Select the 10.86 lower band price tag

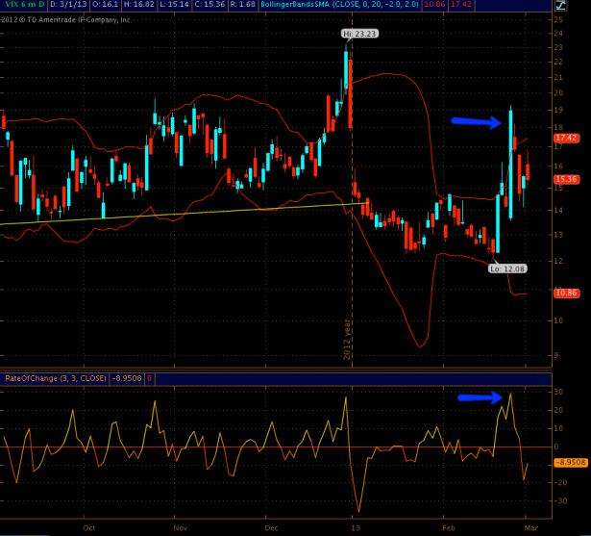point(566,293)
